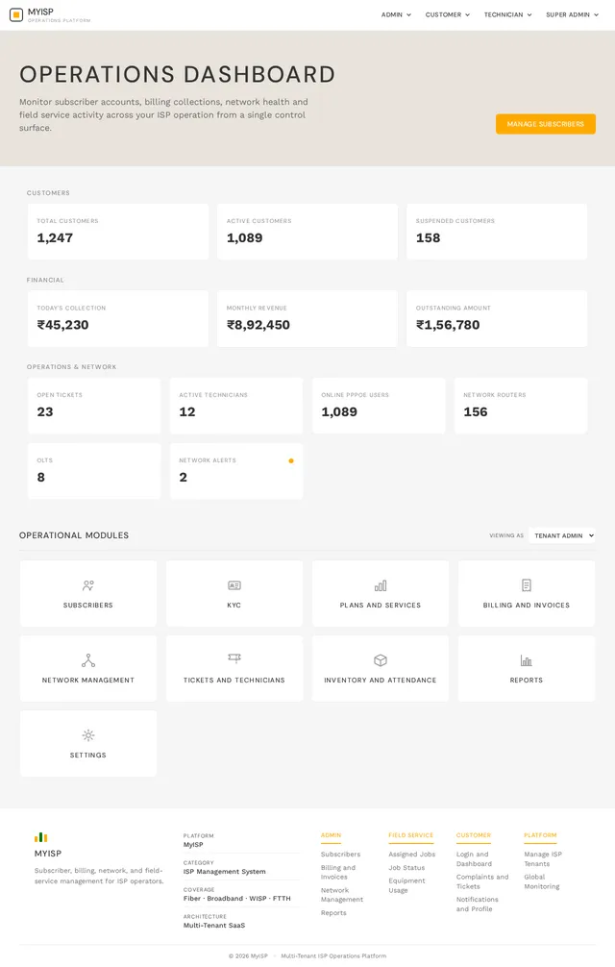Click the Plans and Services bar chart icon
615x967 pixels.
381,585
